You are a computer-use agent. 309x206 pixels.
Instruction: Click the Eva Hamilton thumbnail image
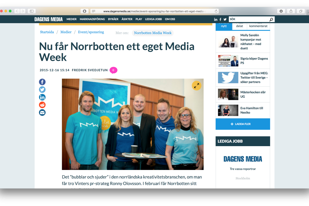[228, 110]
